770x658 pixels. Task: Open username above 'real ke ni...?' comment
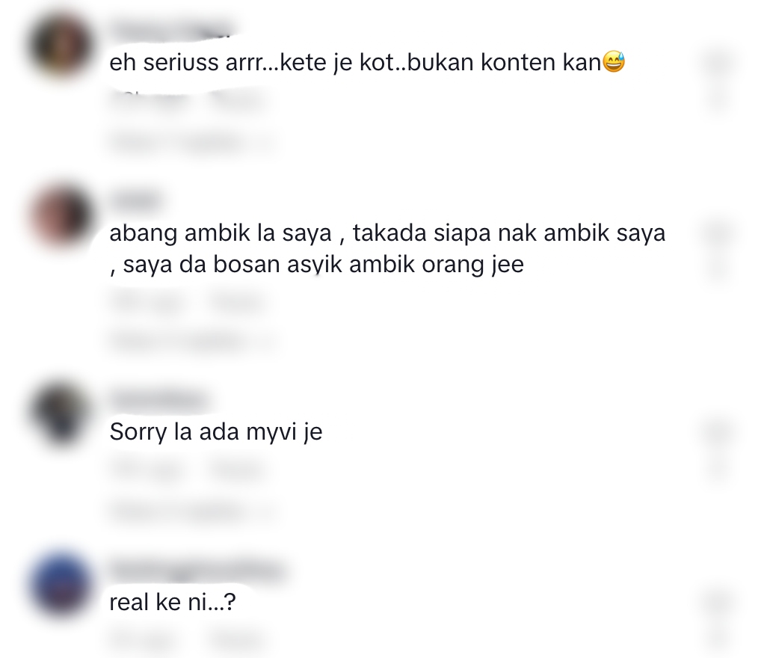coord(198,571)
